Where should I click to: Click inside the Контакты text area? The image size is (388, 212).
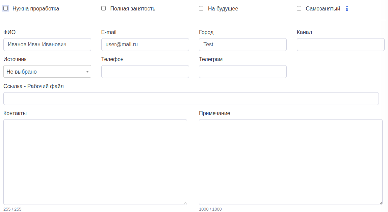(95, 162)
